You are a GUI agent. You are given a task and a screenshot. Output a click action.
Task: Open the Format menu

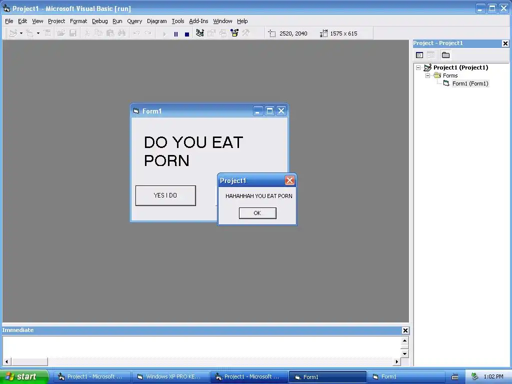[78, 21]
